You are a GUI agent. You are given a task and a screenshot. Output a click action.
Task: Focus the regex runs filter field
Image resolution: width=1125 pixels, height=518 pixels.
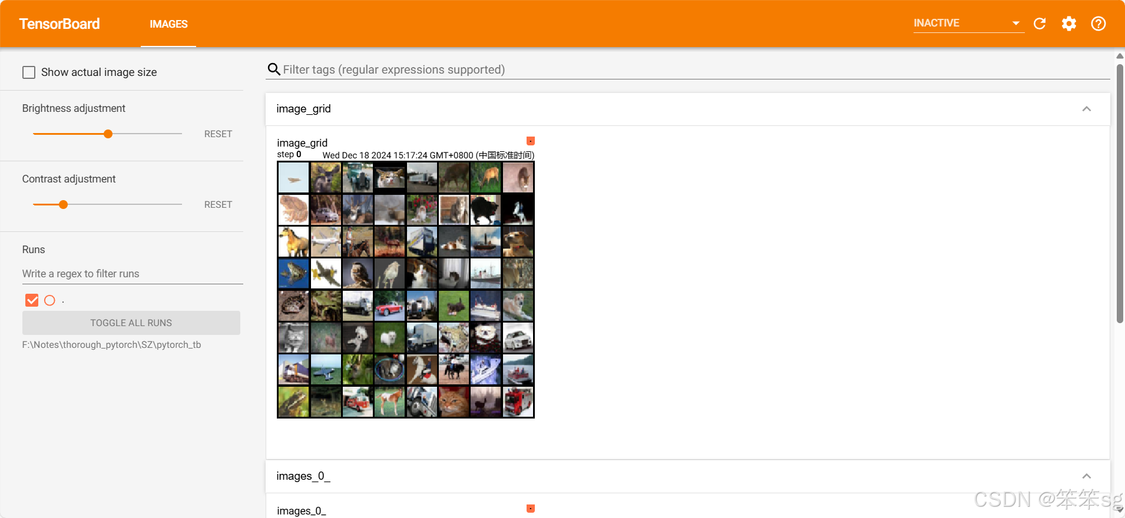133,274
